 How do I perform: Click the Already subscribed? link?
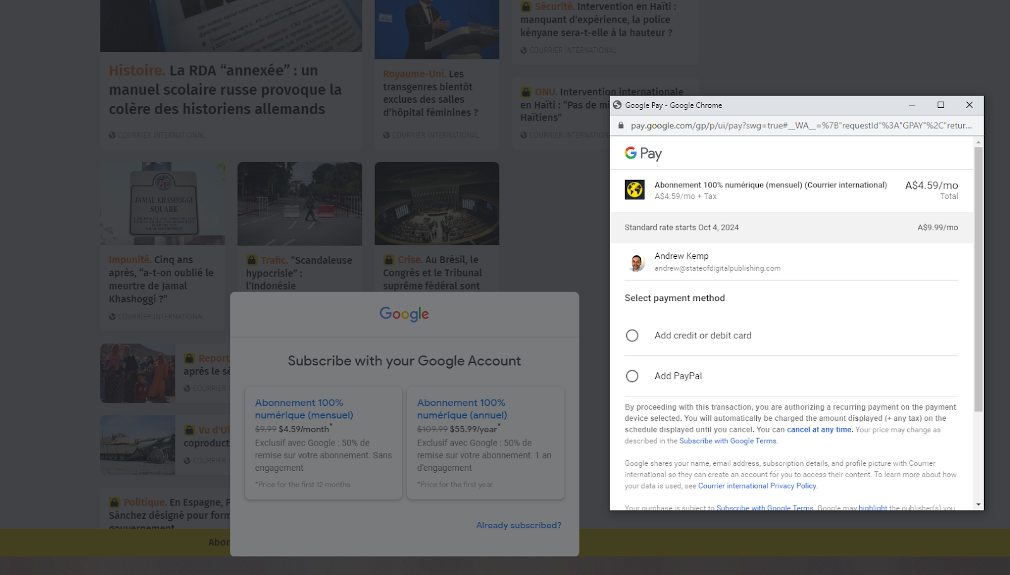pyautogui.click(x=518, y=525)
